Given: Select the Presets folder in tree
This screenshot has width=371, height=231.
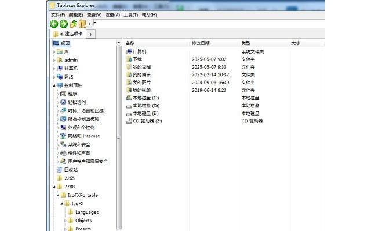Looking at the screenshot, I should tap(79, 229).
